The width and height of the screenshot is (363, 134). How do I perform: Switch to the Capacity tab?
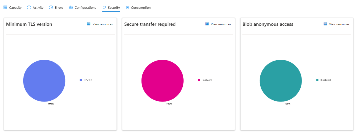click(12, 8)
